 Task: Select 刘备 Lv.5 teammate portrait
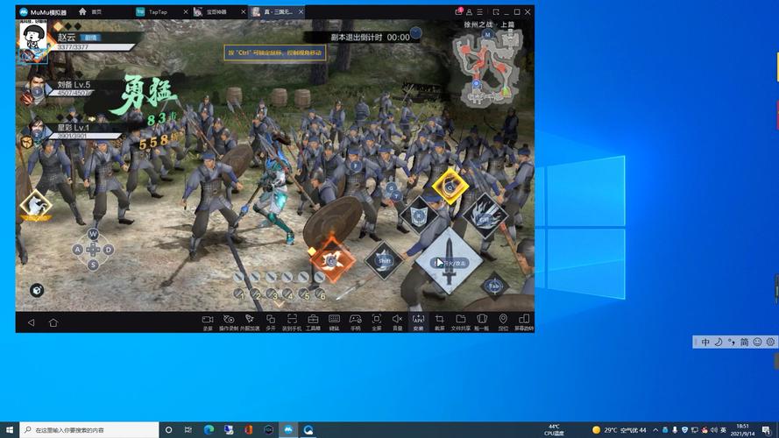click(37, 88)
